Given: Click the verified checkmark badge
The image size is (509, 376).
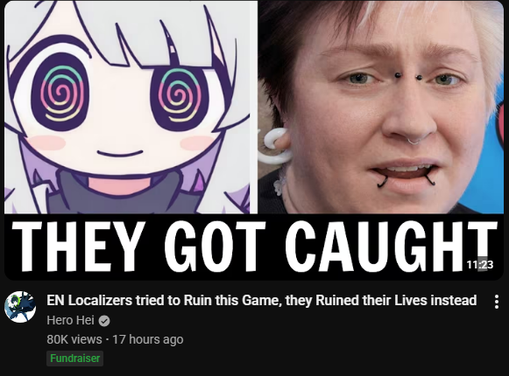Looking at the screenshot, I should (x=104, y=321).
